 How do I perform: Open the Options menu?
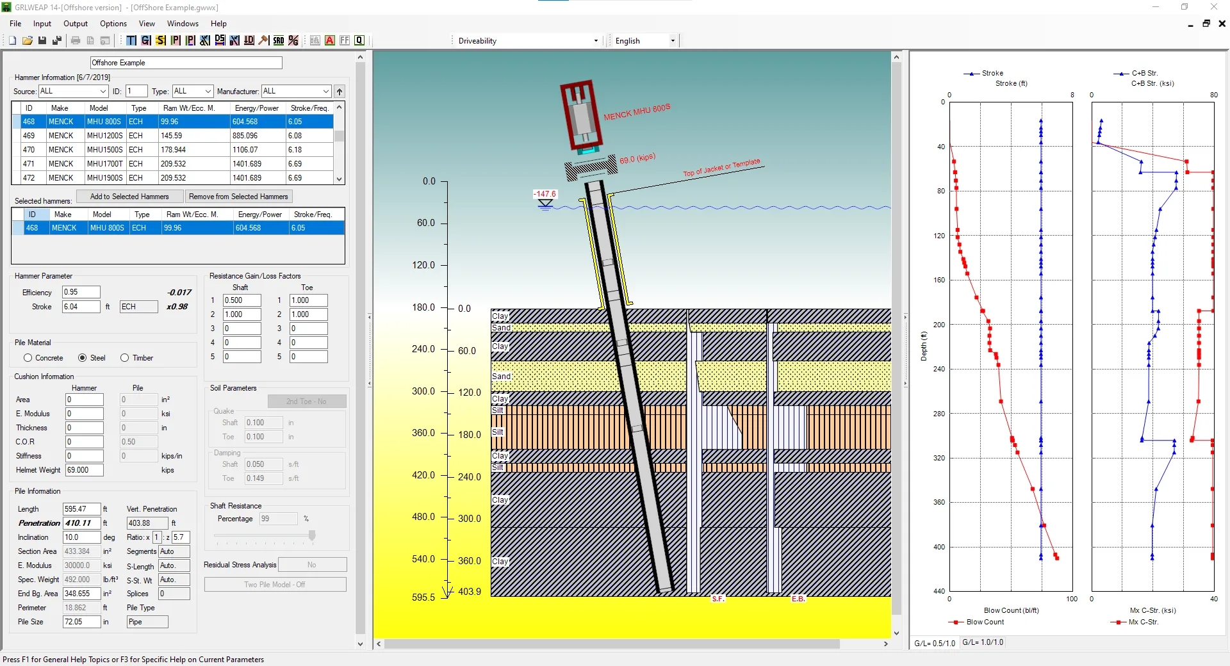point(113,24)
